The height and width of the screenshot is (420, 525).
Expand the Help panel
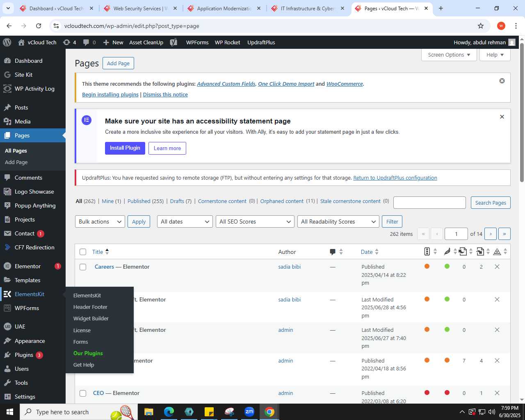click(x=495, y=55)
